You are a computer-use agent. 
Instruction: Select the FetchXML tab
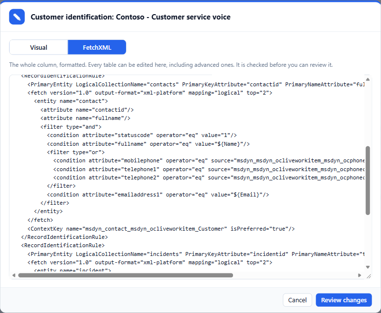pos(97,47)
